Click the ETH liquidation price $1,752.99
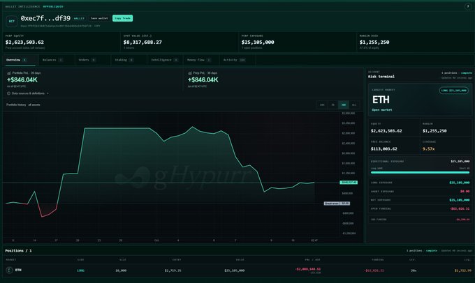This screenshot has height=283, width=475. click(463, 270)
